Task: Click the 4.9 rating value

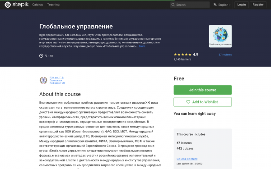Action: coord(195,55)
